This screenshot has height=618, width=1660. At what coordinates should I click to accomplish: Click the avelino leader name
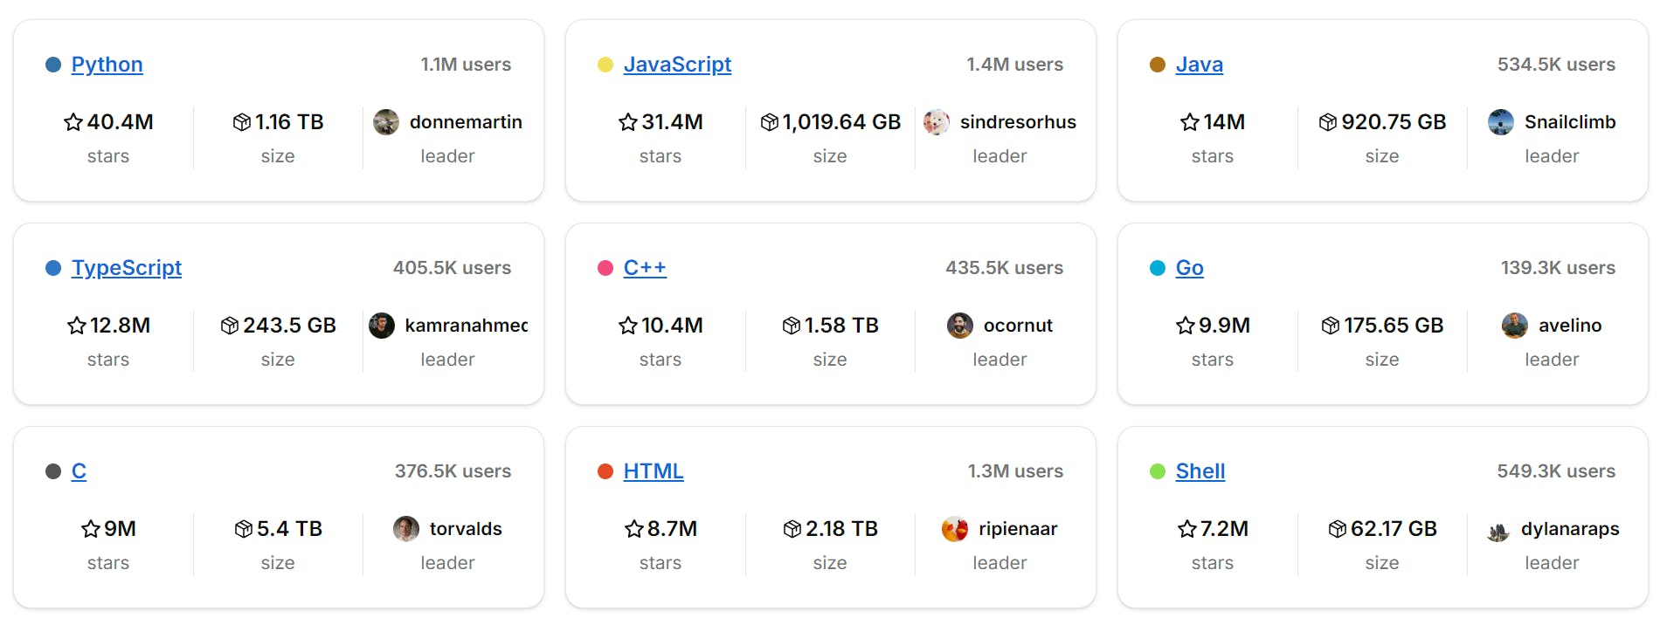point(1569,326)
